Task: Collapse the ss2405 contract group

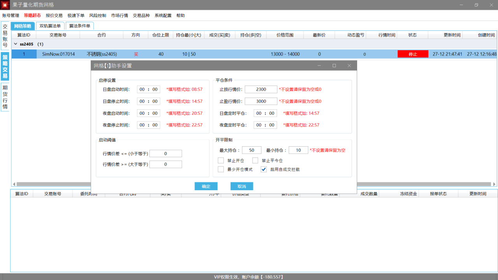Action: (15, 44)
